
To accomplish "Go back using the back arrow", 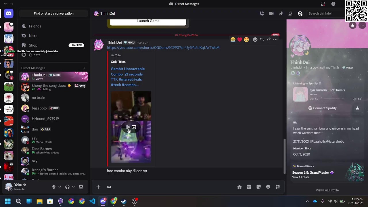I will (x=5, y=4).
